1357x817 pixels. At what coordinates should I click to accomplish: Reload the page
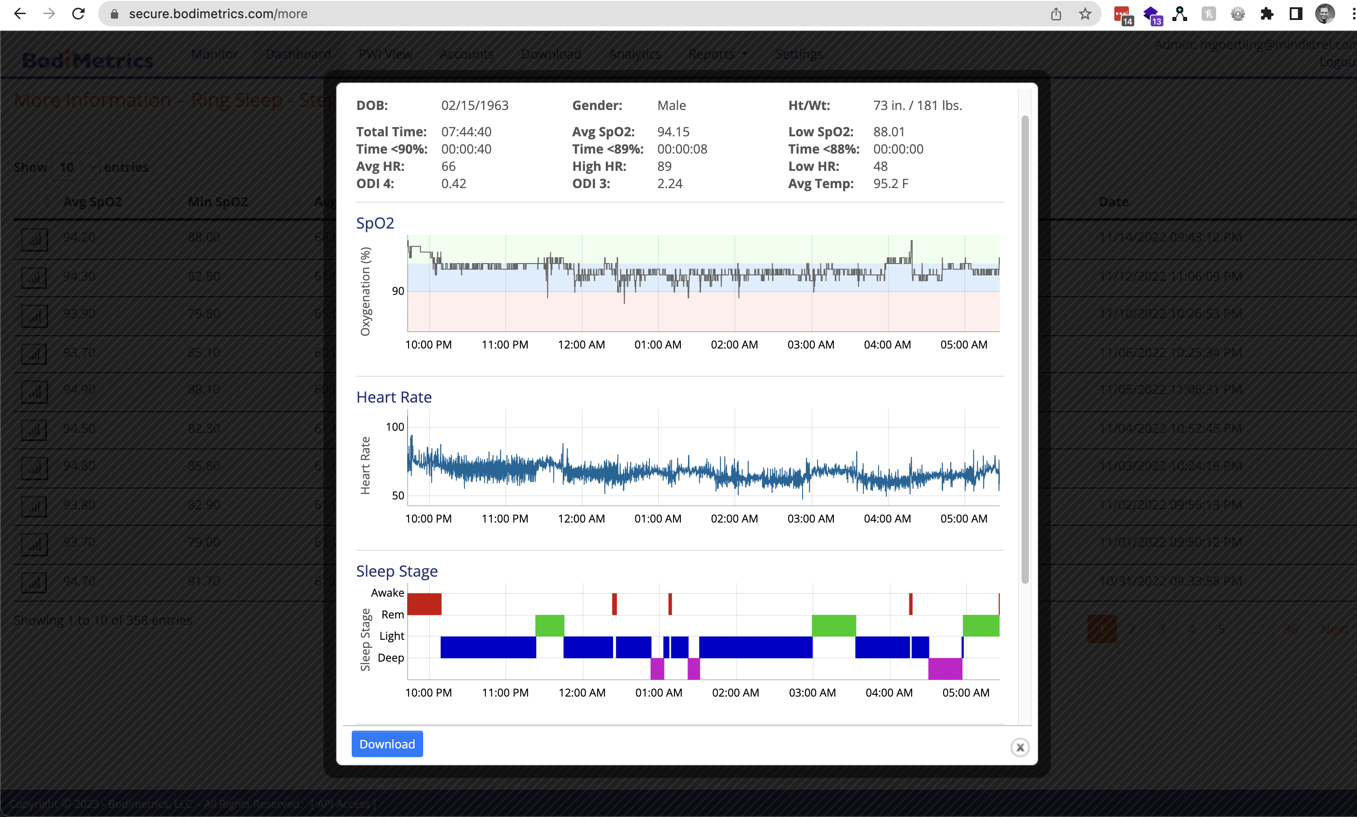(x=78, y=14)
